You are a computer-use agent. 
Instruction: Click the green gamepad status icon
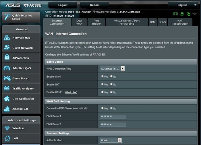click(175, 14)
